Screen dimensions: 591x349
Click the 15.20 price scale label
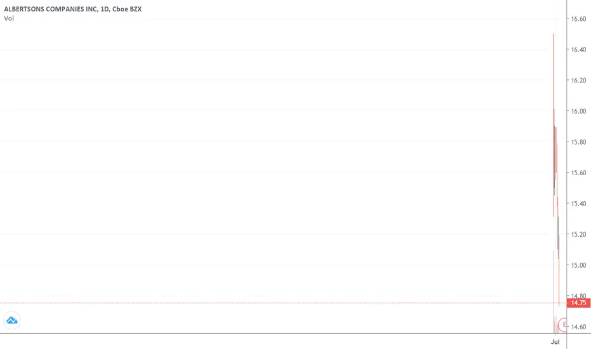[578, 234]
